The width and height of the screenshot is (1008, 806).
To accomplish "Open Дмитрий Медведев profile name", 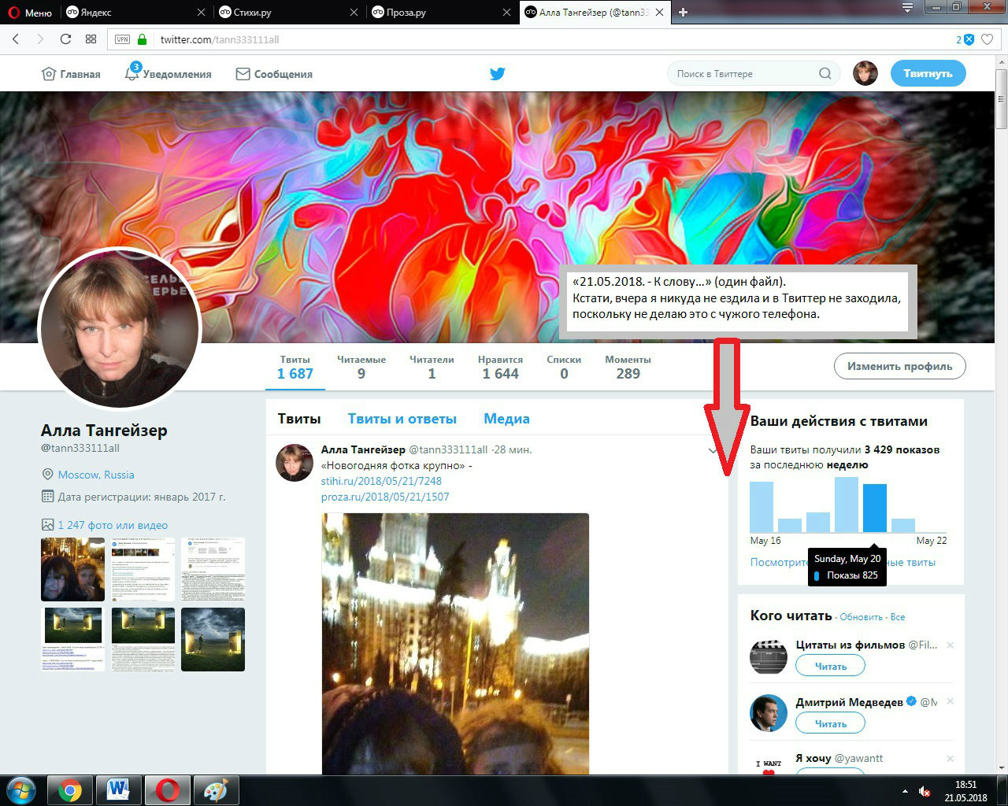I will click(x=849, y=701).
